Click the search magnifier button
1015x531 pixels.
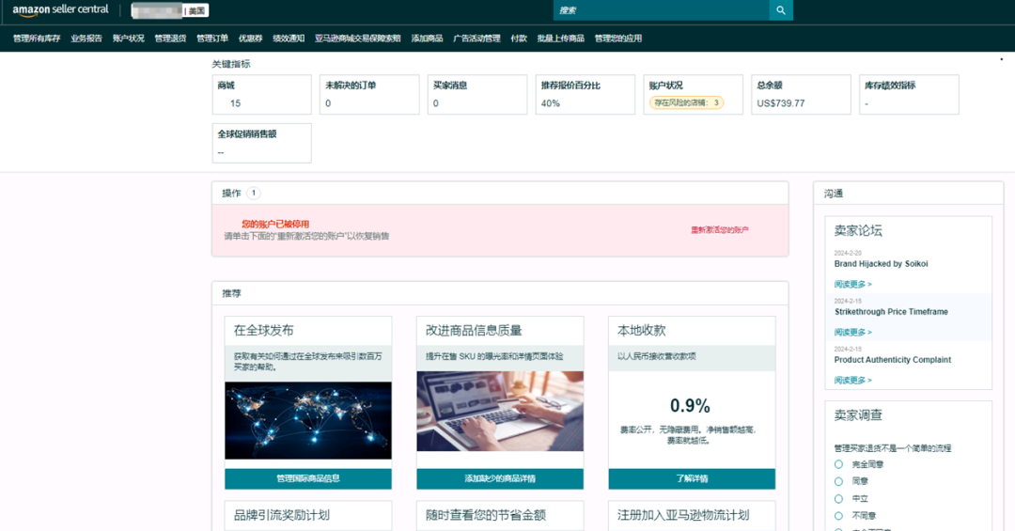781,10
